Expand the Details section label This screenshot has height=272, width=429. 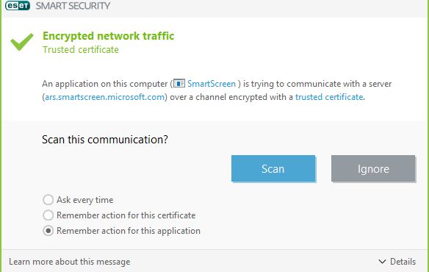tap(403, 262)
